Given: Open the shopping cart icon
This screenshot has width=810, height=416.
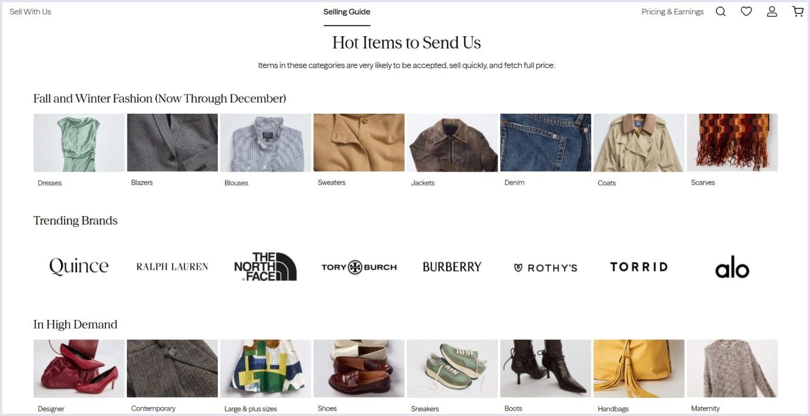Looking at the screenshot, I should pyautogui.click(x=798, y=11).
